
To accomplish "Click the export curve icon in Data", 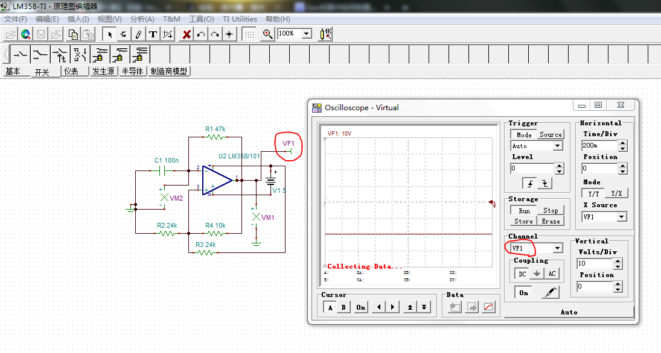I will [488, 307].
